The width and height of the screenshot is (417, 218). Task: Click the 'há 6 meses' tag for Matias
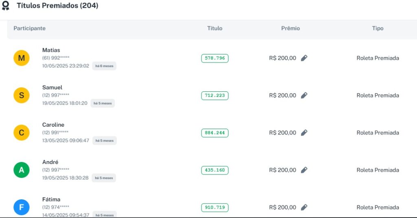(x=104, y=66)
